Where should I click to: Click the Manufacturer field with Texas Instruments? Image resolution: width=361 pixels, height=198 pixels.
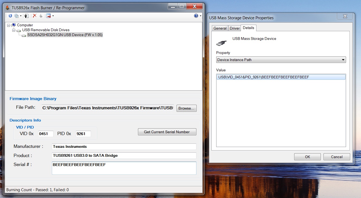pyautogui.click(x=124, y=146)
